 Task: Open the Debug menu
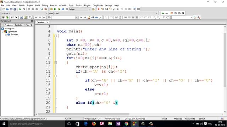[45, 5]
